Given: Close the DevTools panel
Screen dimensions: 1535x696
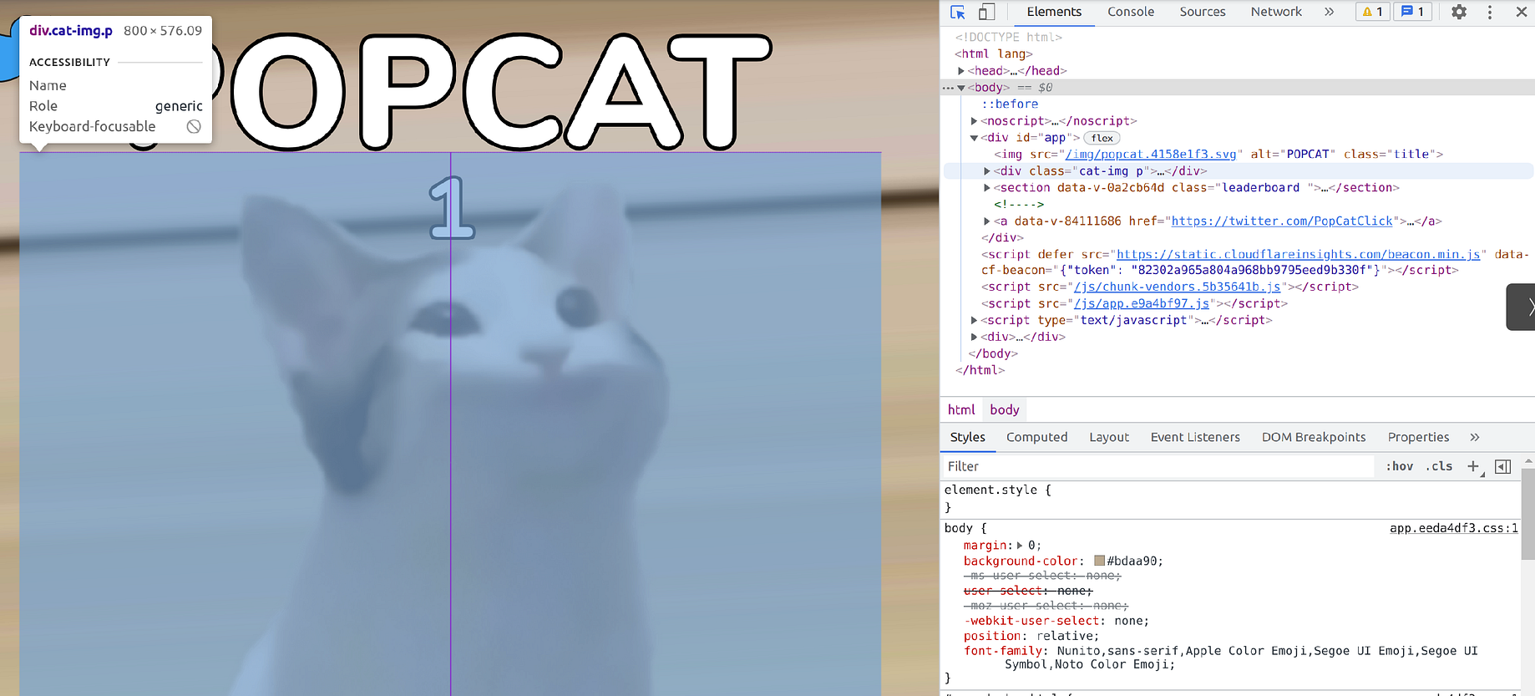Looking at the screenshot, I should coord(1521,12).
